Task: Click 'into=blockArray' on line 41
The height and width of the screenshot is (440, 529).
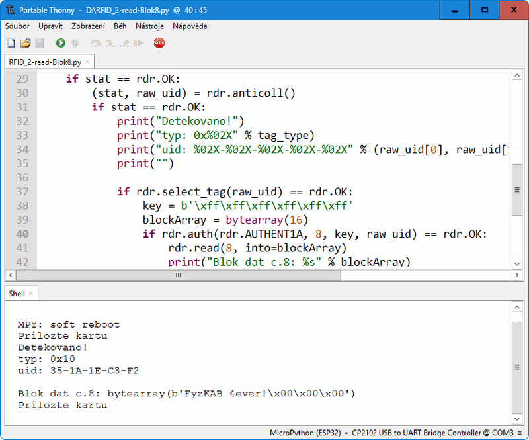Action: point(293,248)
